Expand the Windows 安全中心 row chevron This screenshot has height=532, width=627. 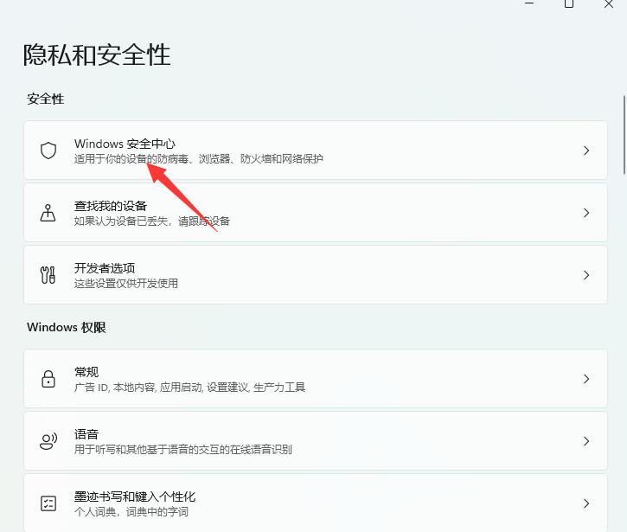pos(586,151)
